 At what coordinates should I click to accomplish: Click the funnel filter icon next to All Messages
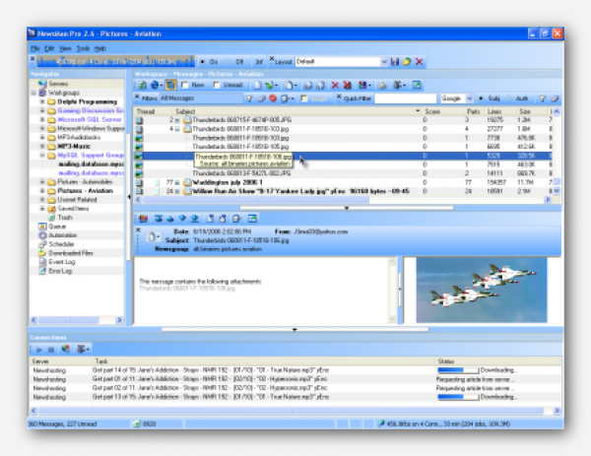pyautogui.click(x=249, y=98)
